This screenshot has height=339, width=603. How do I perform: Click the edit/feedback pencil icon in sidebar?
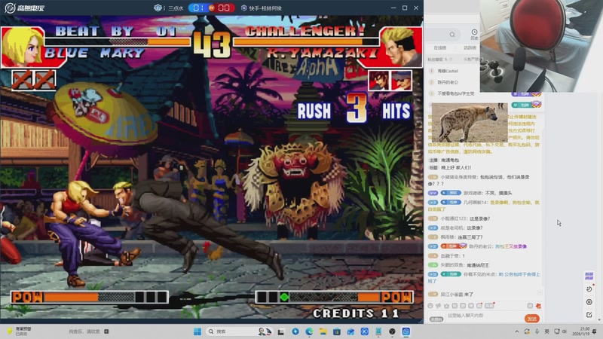tap(589, 315)
